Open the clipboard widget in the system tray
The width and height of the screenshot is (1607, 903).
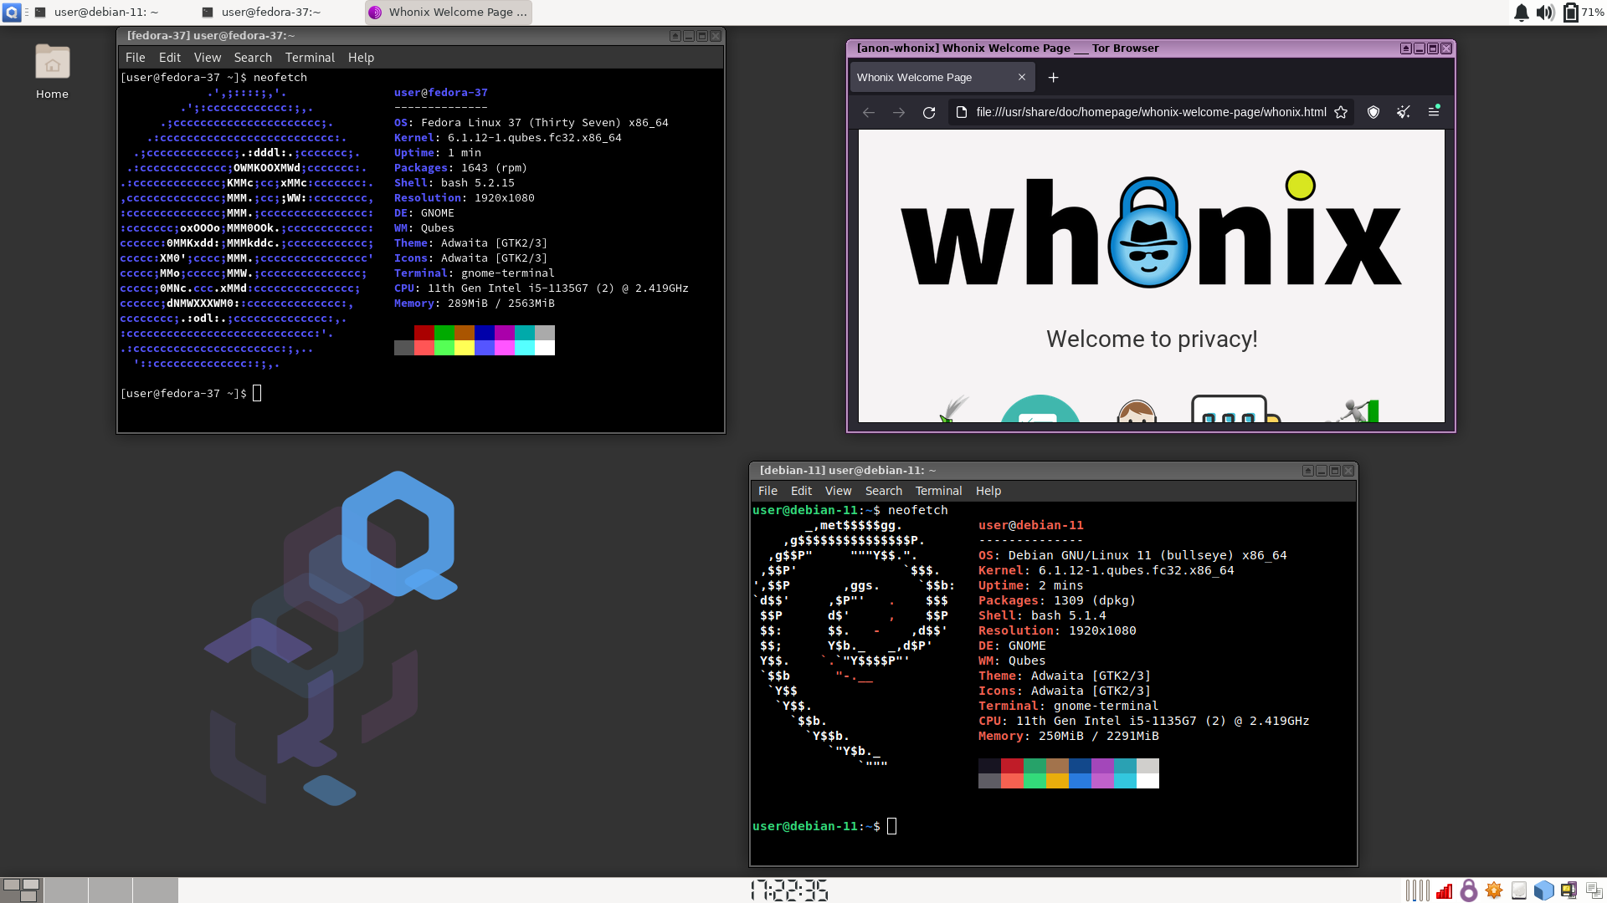[1593, 890]
